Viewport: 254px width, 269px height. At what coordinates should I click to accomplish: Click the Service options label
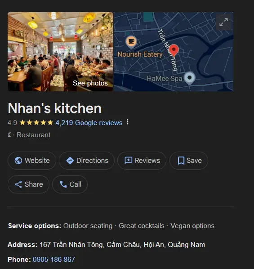pos(35,226)
